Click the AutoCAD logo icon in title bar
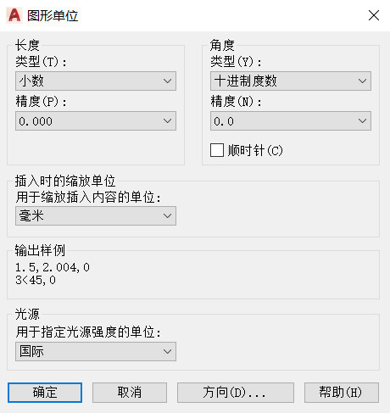This screenshot has width=390, height=413. click(14, 15)
